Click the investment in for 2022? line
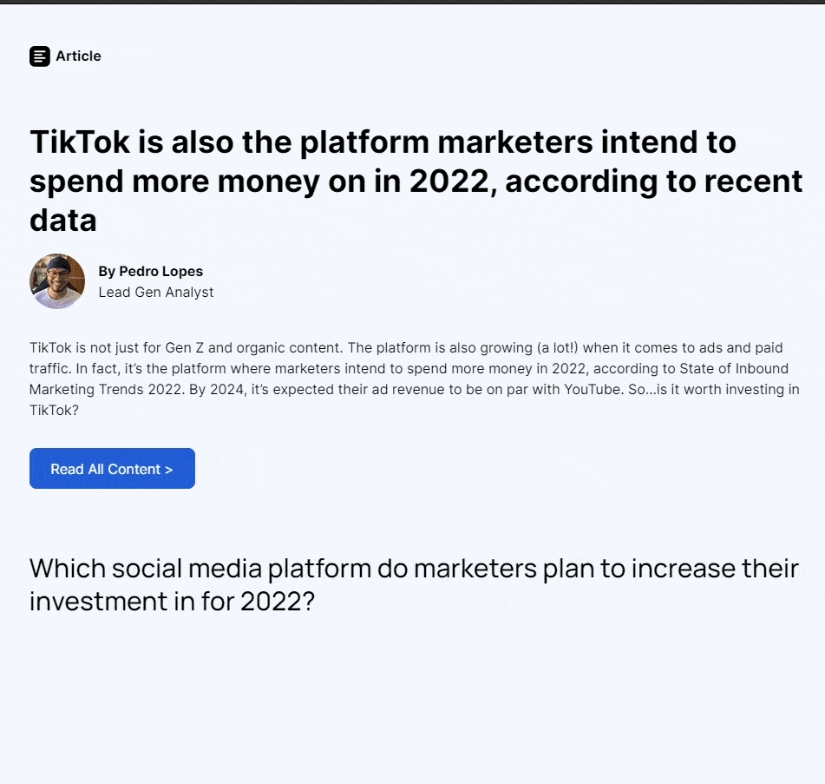The height and width of the screenshot is (784, 825). point(172,601)
